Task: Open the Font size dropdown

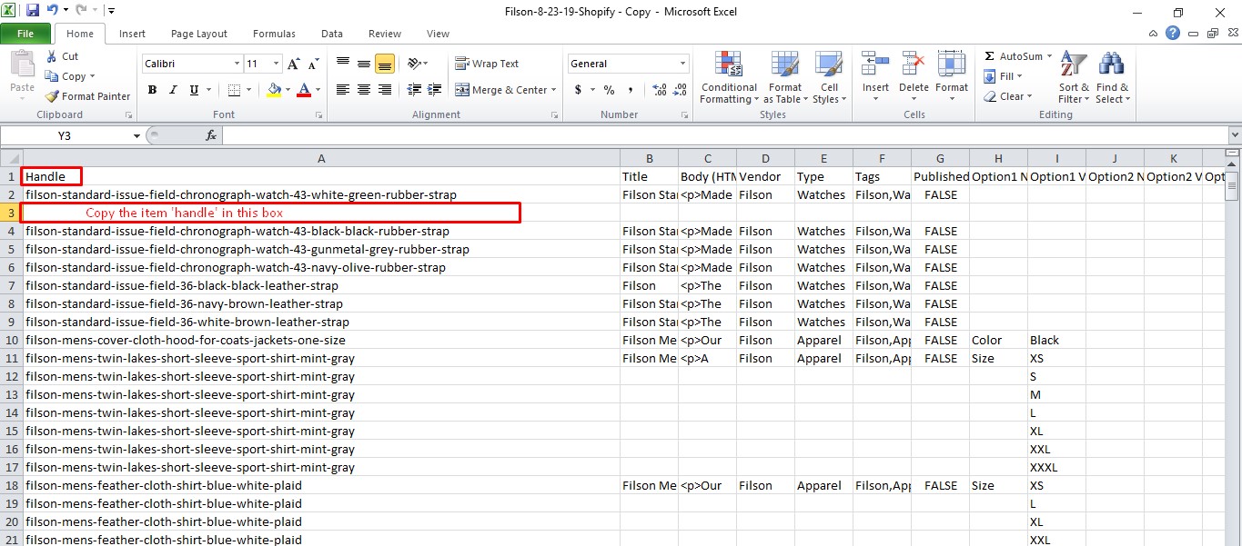Action: [x=277, y=64]
